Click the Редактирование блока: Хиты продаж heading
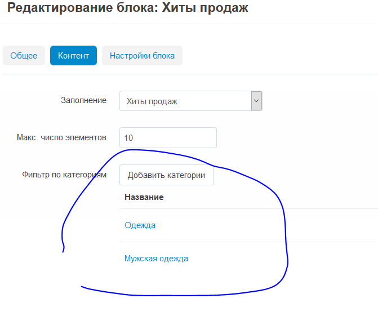The height and width of the screenshot is (334, 378). 127,8
